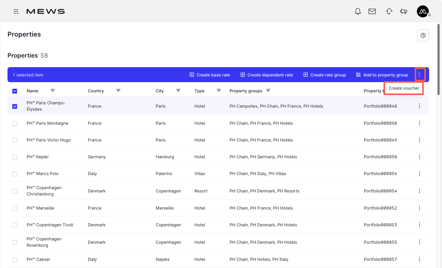This screenshot has width=442, height=268.
Task: Click the PH Marseille property name
Action: click(40, 208)
